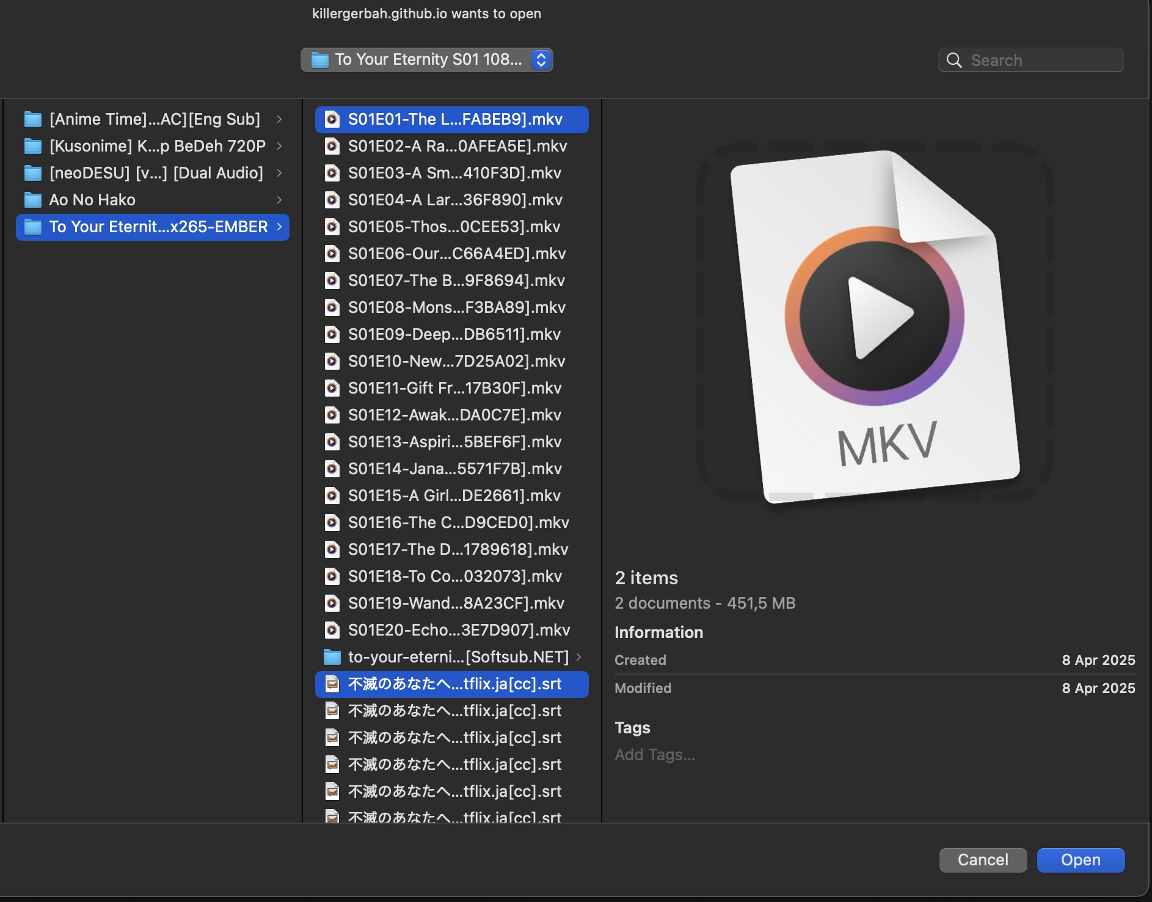Click the media icon next to S01E10
Image resolution: width=1152 pixels, height=902 pixels.
click(x=332, y=361)
